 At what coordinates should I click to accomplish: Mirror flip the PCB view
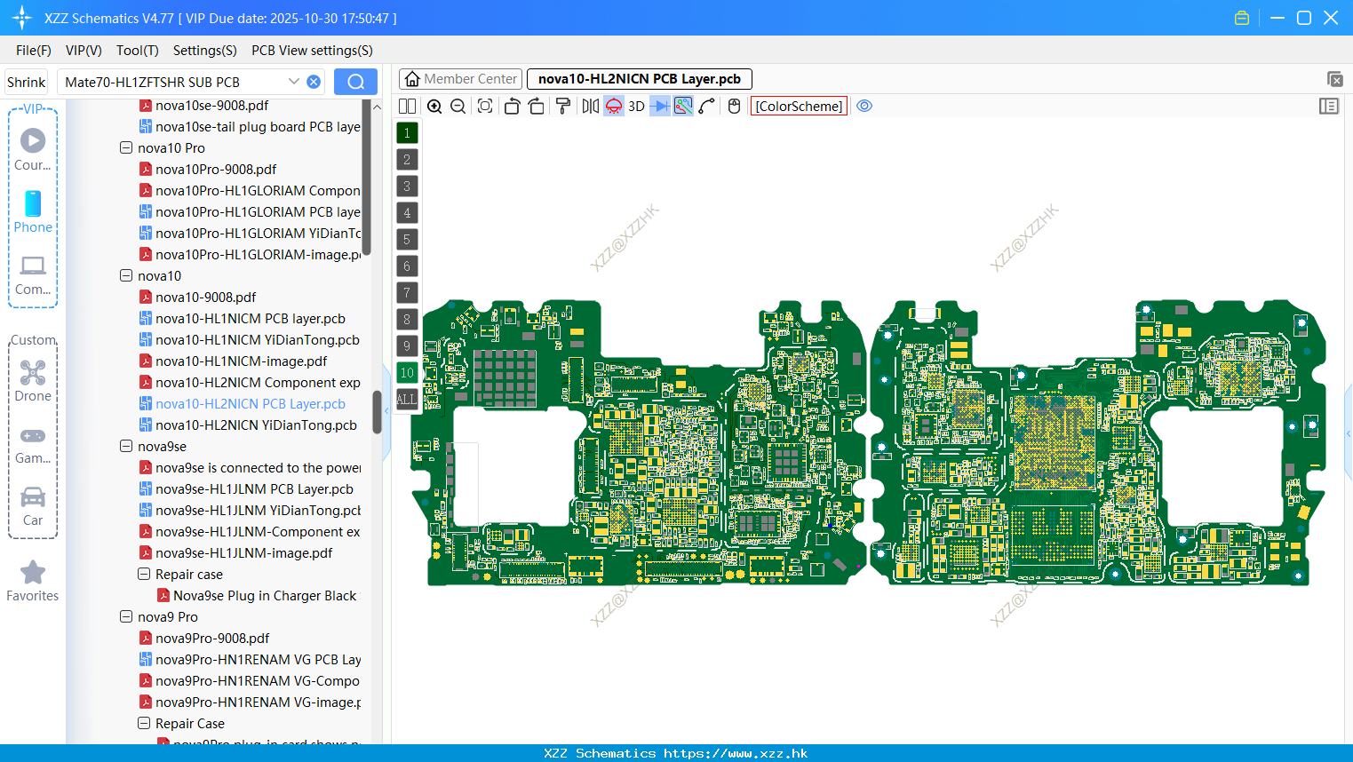(x=590, y=106)
